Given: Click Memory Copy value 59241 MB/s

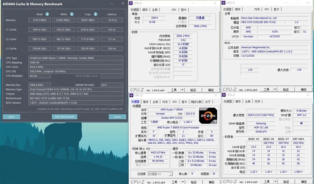Looking at the screenshot, I should (88, 20).
